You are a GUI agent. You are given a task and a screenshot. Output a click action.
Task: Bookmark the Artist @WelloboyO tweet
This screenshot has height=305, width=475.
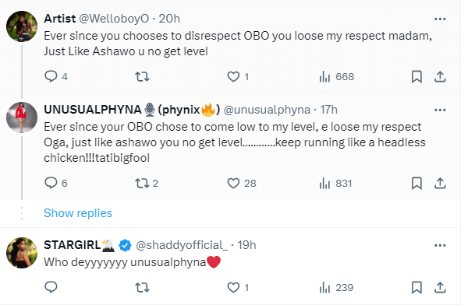click(417, 76)
